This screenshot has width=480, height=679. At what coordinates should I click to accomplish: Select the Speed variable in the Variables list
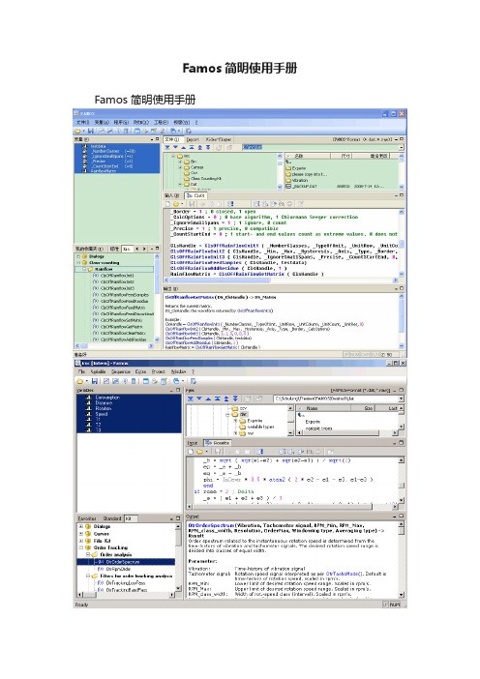[102, 414]
